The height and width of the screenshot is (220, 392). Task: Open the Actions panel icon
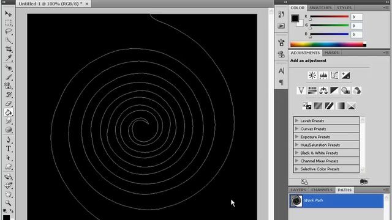pos(281,26)
